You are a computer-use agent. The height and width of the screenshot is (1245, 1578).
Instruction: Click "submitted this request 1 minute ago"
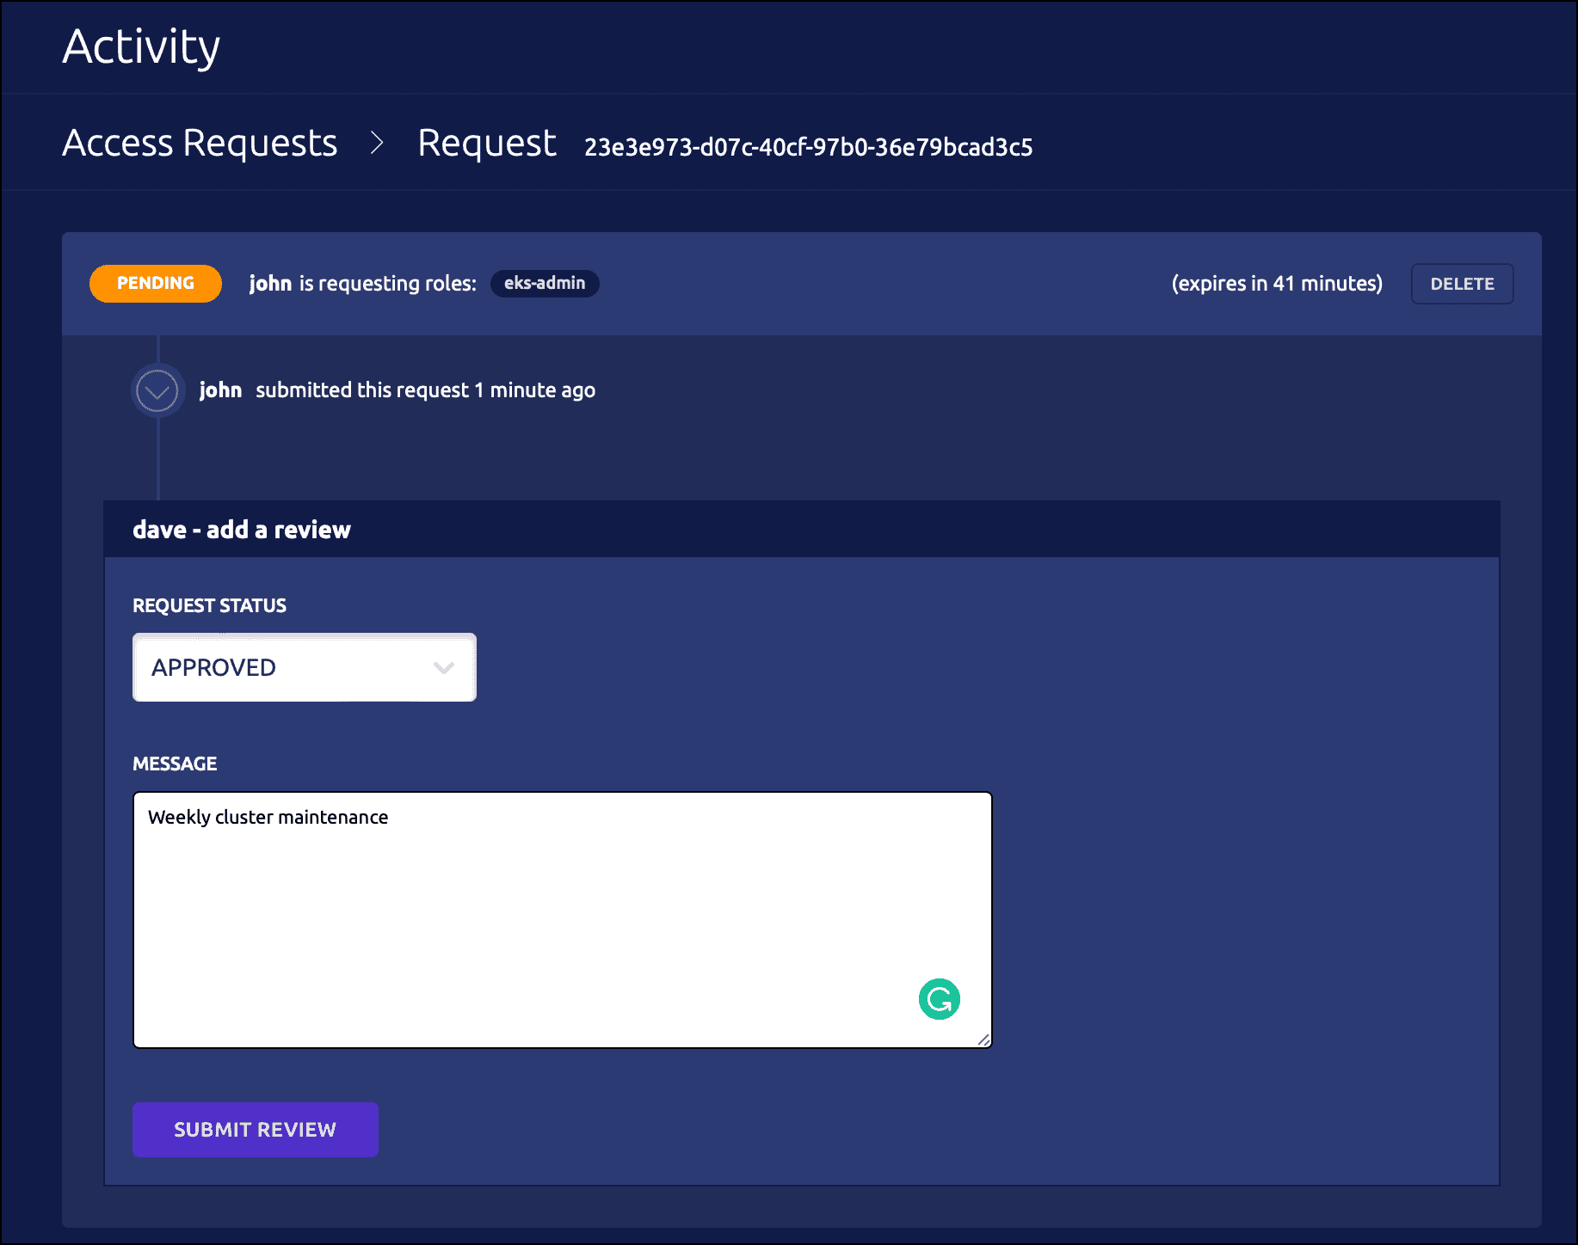coord(425,390)
